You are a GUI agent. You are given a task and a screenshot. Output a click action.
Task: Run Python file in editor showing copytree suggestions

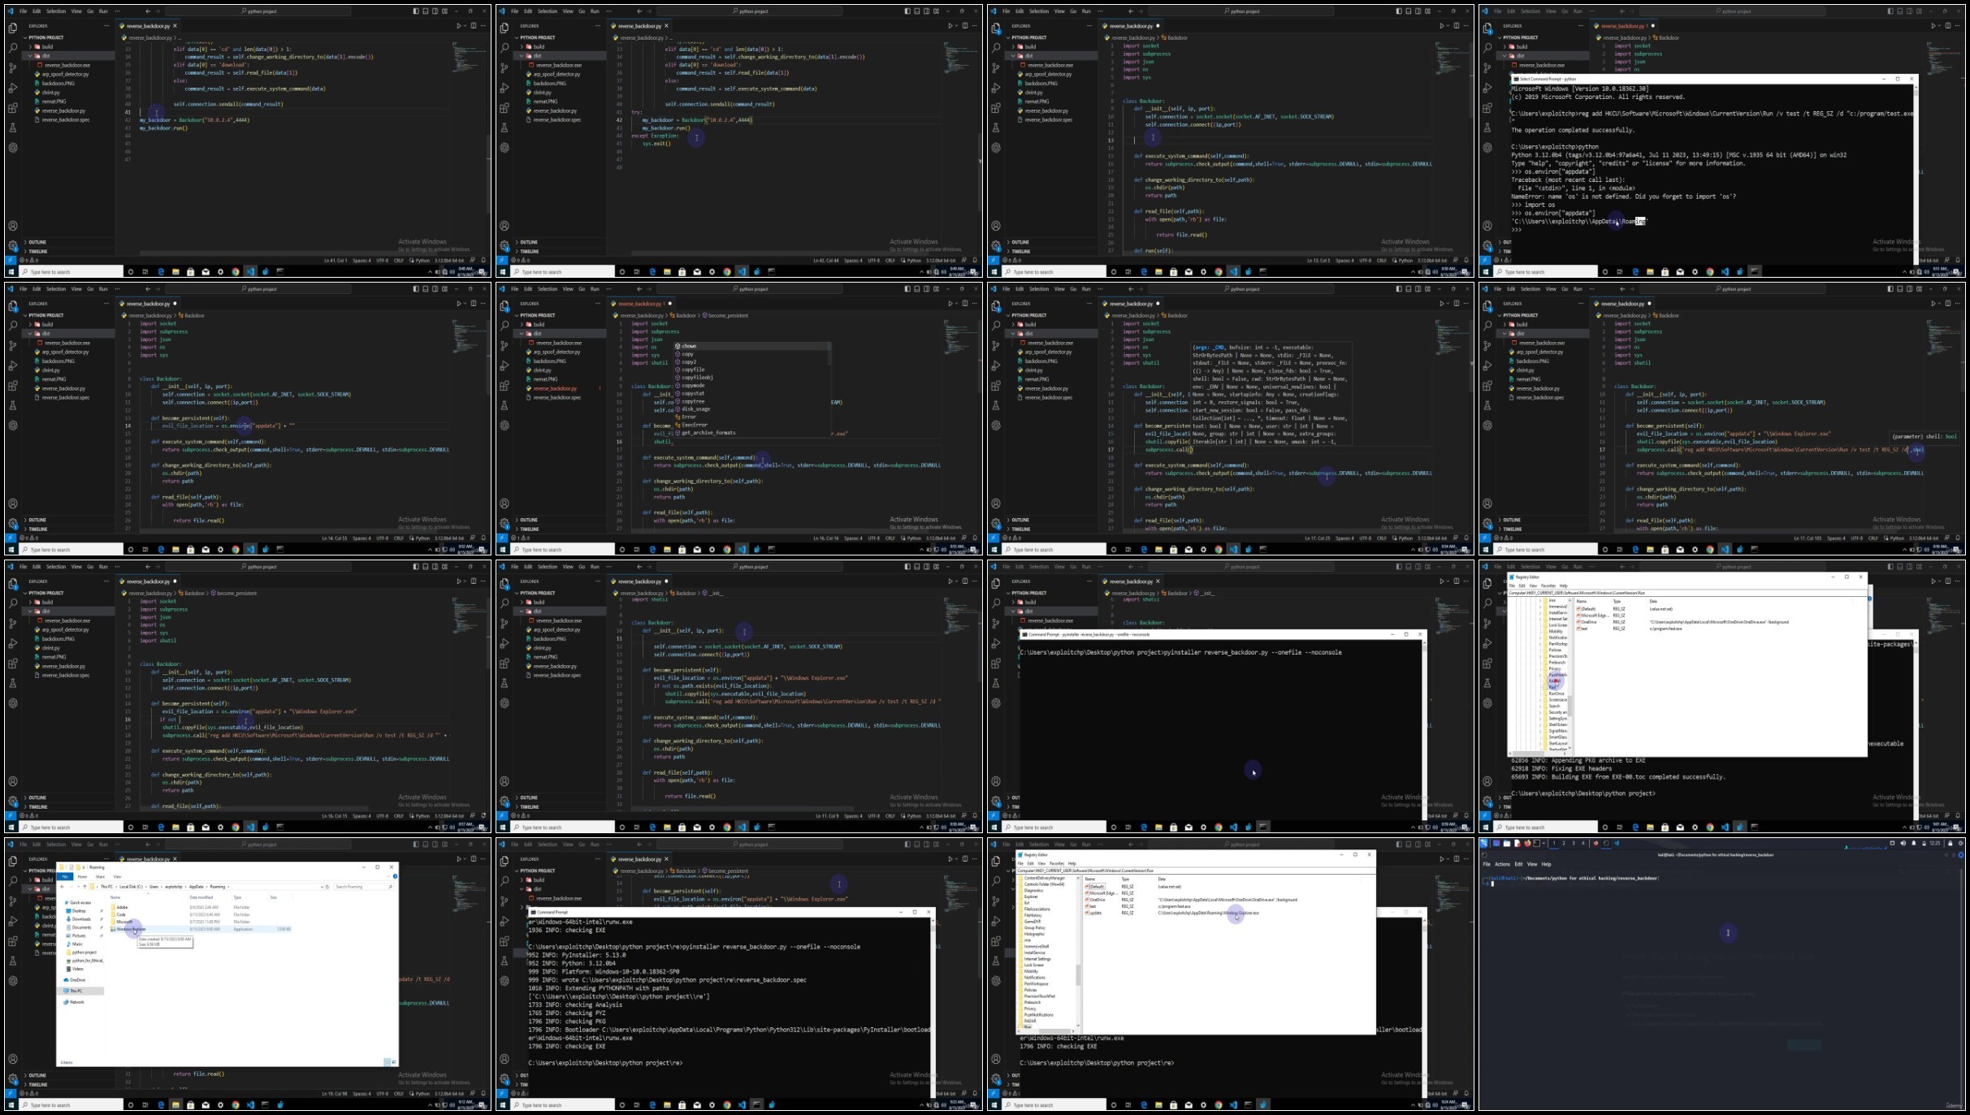coord(950,303)
